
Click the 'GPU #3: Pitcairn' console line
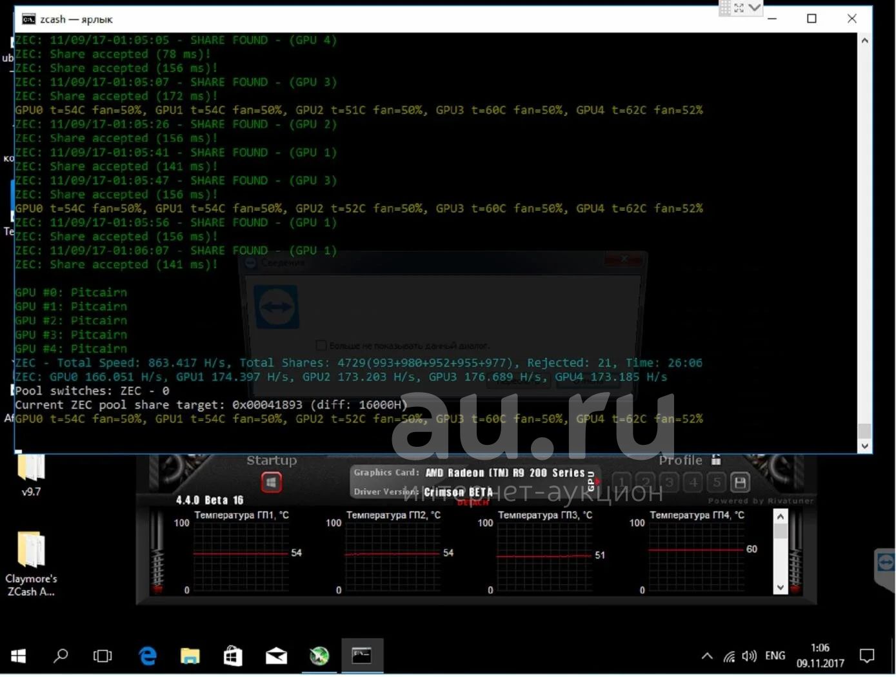[71, 335]
